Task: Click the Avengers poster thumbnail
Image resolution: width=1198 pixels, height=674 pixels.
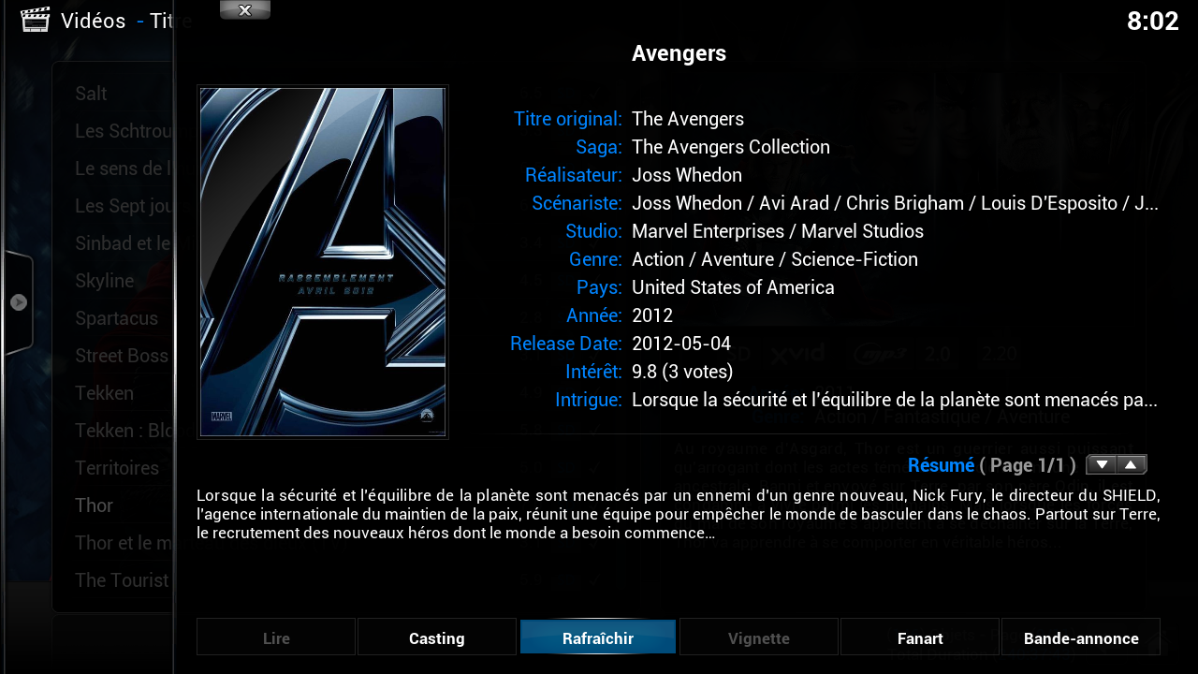Action: pyautogui.click(x=323, y=262)
